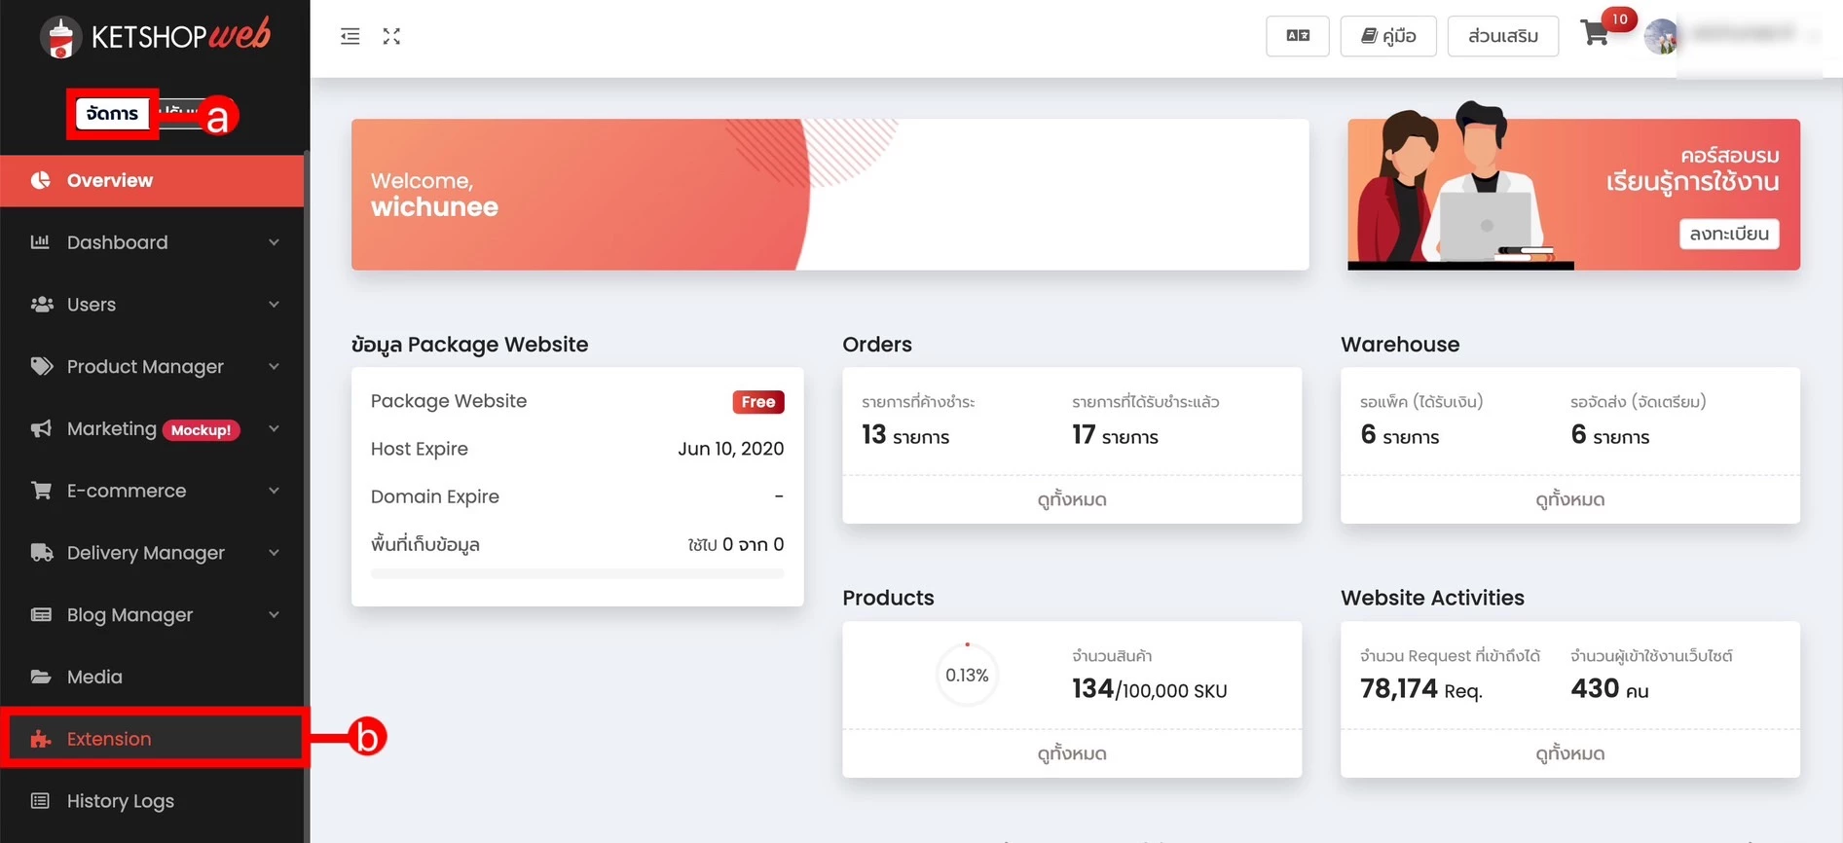Screen dimensions: 1843x843
Task: Click the Package Website row label
Action: 449,401
